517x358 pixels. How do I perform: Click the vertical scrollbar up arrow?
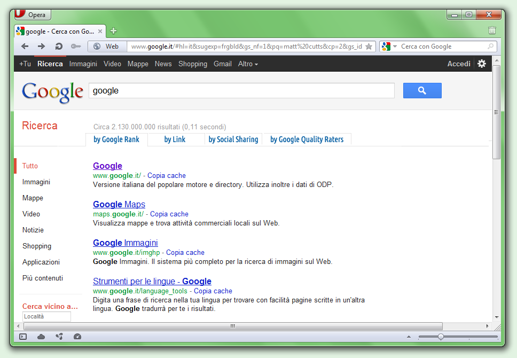[497, 61]
